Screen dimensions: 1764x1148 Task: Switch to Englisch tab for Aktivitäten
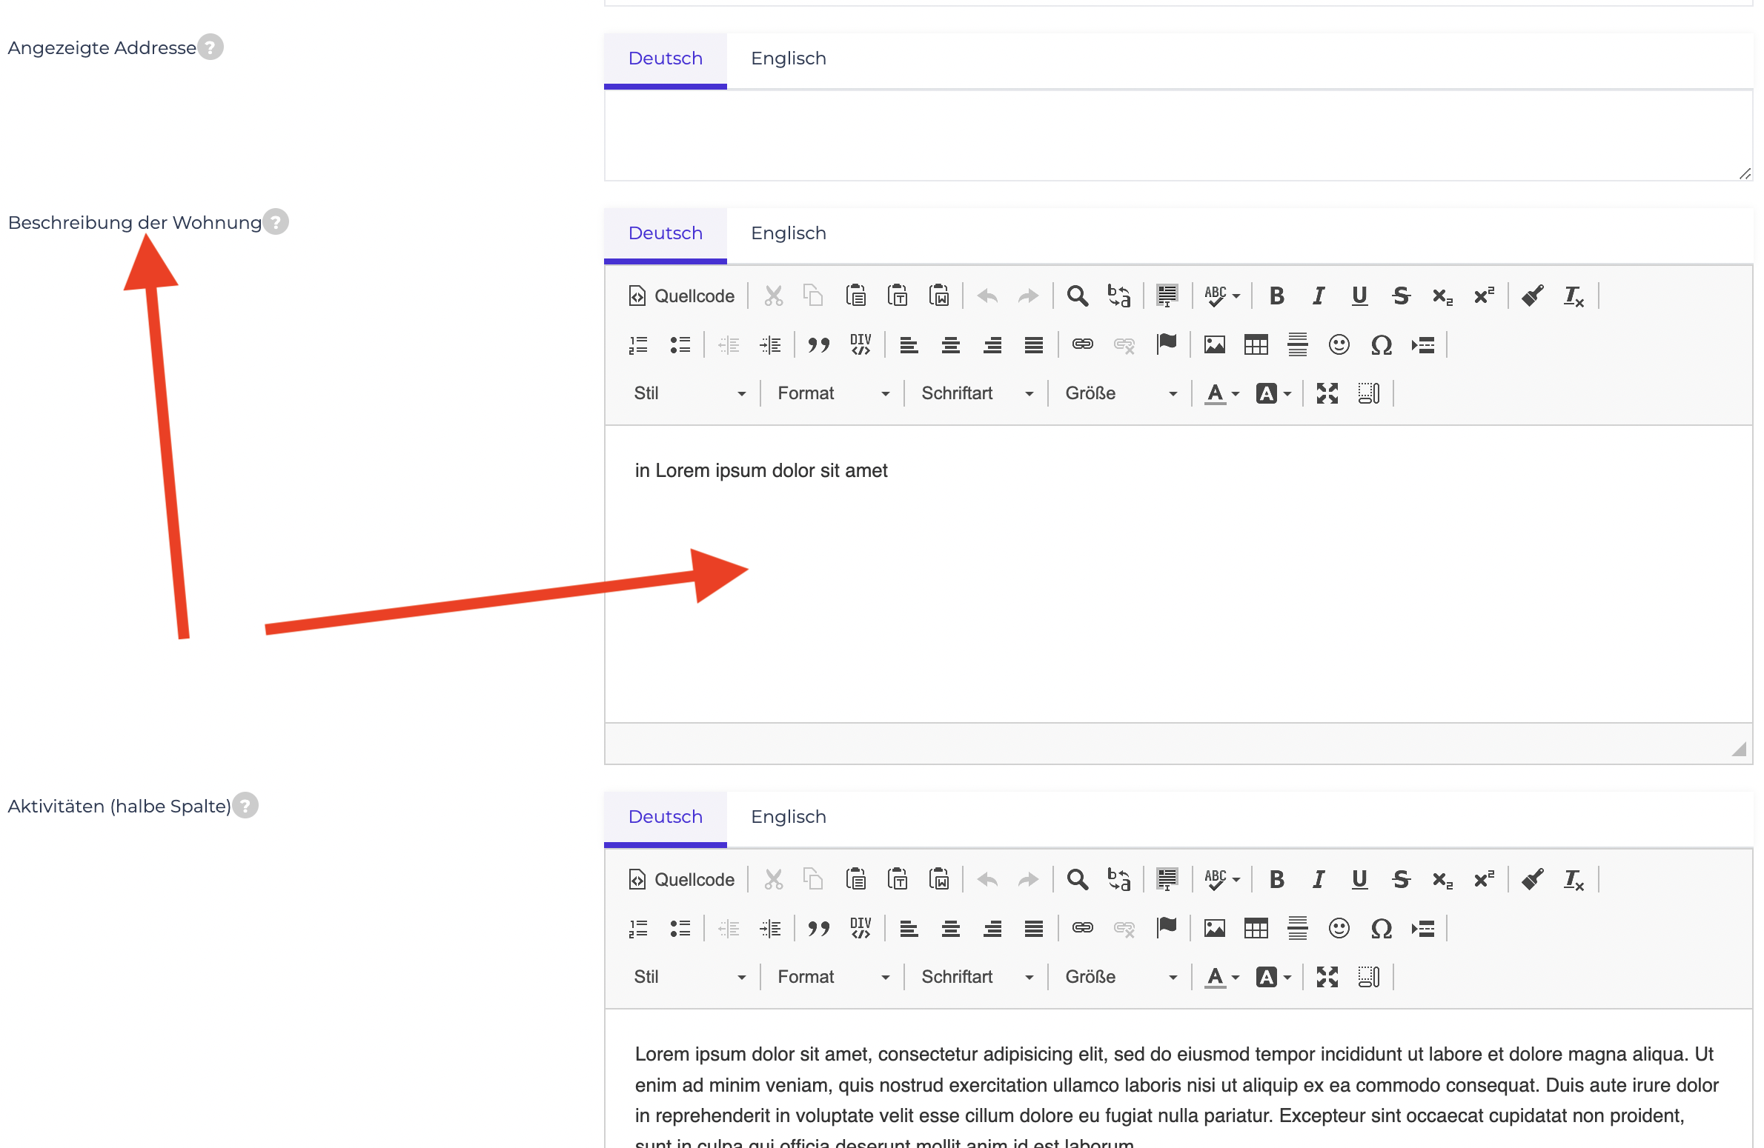788,817
